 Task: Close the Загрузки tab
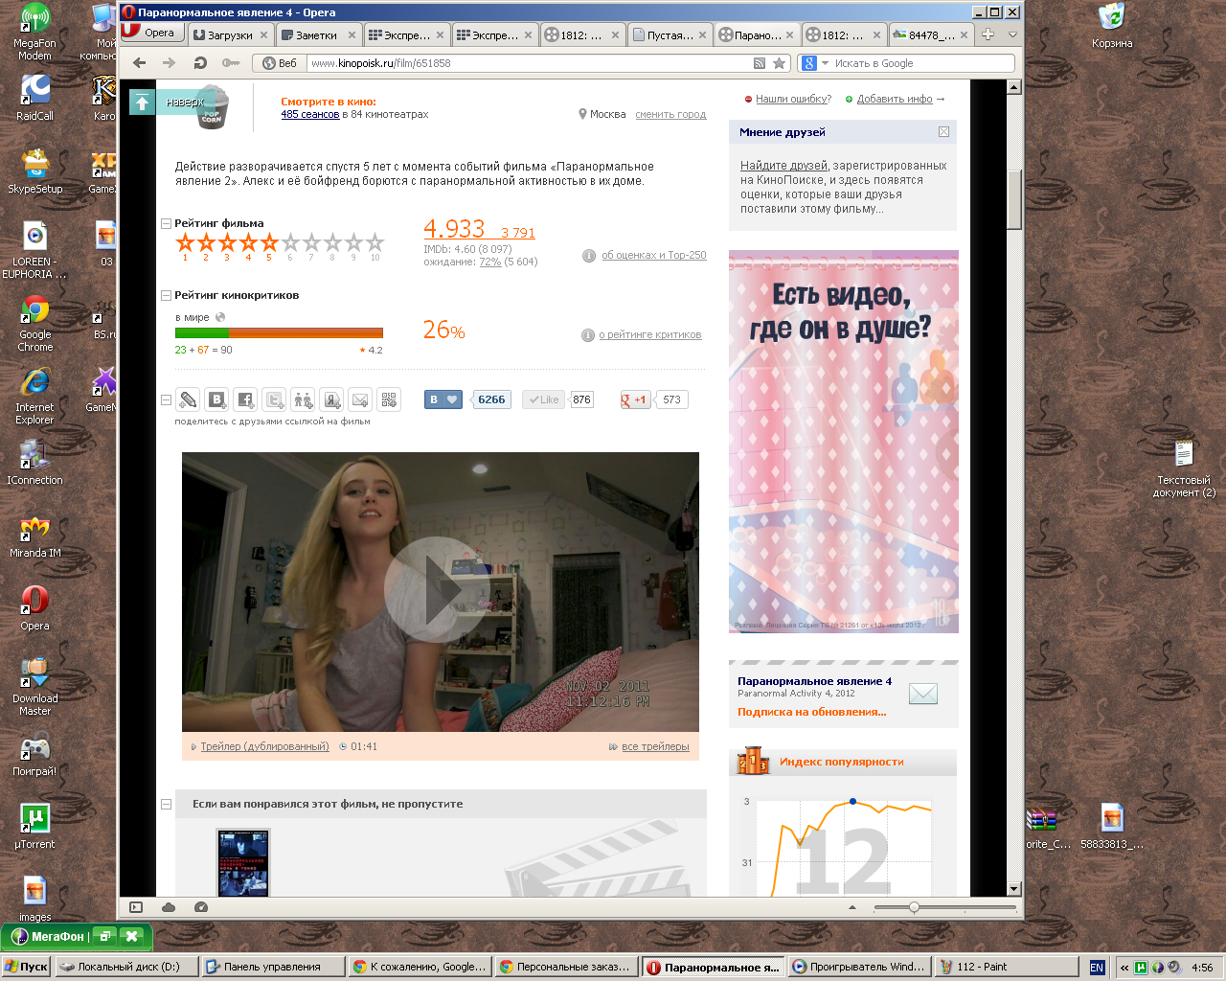click(x=264, y=34)
